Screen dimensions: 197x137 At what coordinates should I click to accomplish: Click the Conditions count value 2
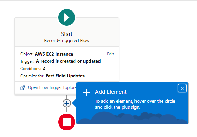(44, 68)
